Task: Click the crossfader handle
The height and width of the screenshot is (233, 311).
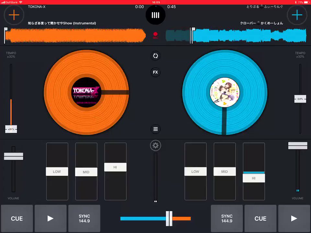Action: pos(169,218)
